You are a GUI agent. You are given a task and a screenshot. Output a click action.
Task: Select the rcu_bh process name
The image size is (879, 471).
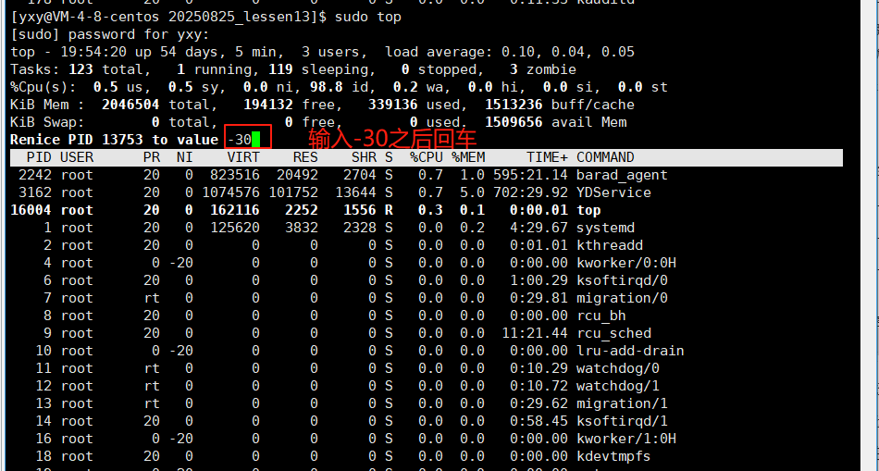point(600,316)
